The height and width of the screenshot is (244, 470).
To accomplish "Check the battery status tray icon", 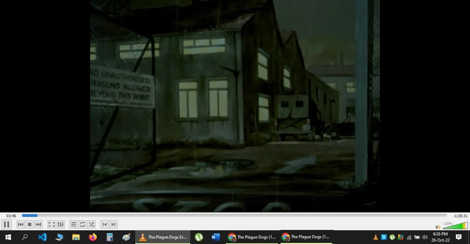I will 417,237.
